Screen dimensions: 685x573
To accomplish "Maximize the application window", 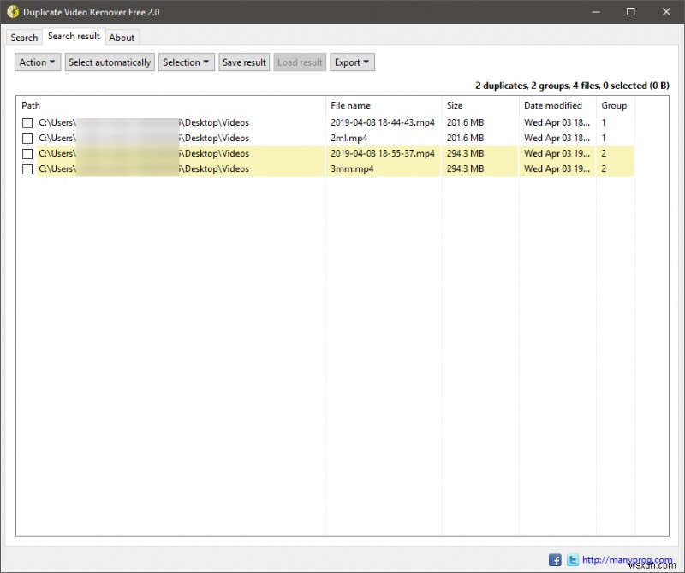I will click(x=631, y=12).
